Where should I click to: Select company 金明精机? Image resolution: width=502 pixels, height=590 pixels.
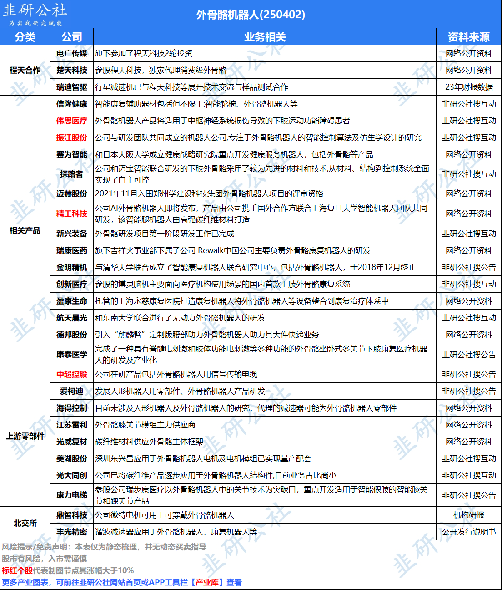[x=72, y=267]
